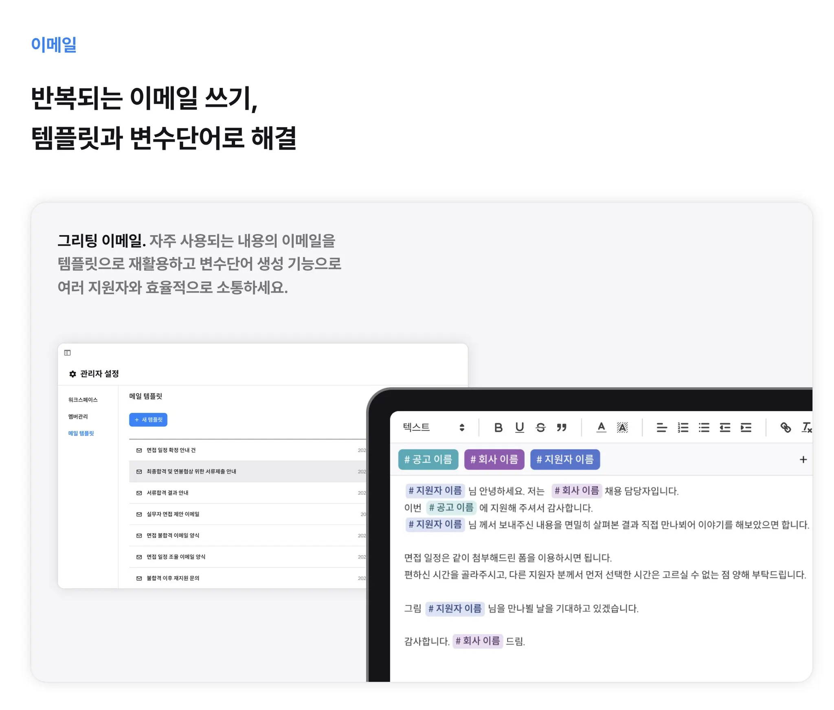Add new variable with plus icon

click(x=803, y=459)
